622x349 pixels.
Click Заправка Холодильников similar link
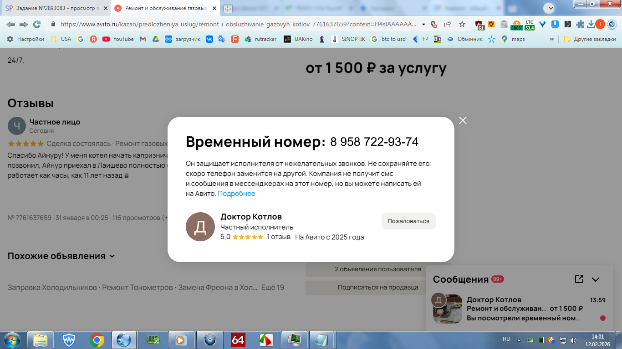(x=52, y=288)
